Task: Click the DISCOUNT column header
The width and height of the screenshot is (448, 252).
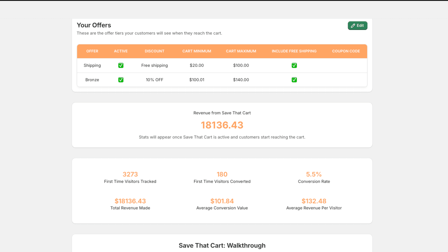Action: (x=155, y=51)
